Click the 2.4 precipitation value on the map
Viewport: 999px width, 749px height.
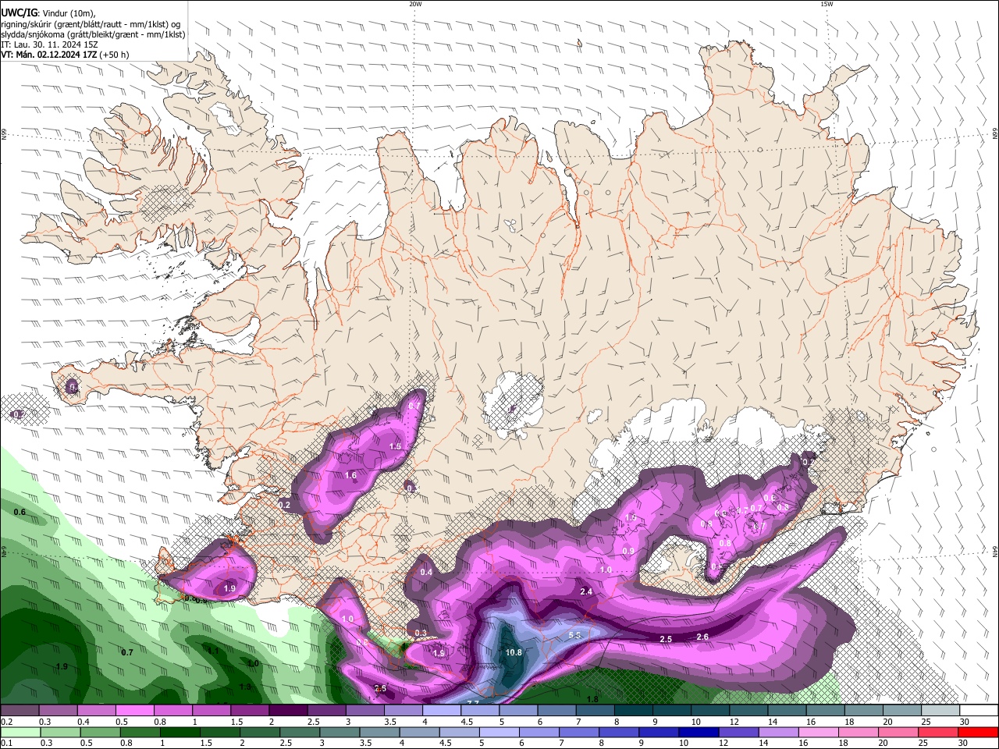click(587, 592)
